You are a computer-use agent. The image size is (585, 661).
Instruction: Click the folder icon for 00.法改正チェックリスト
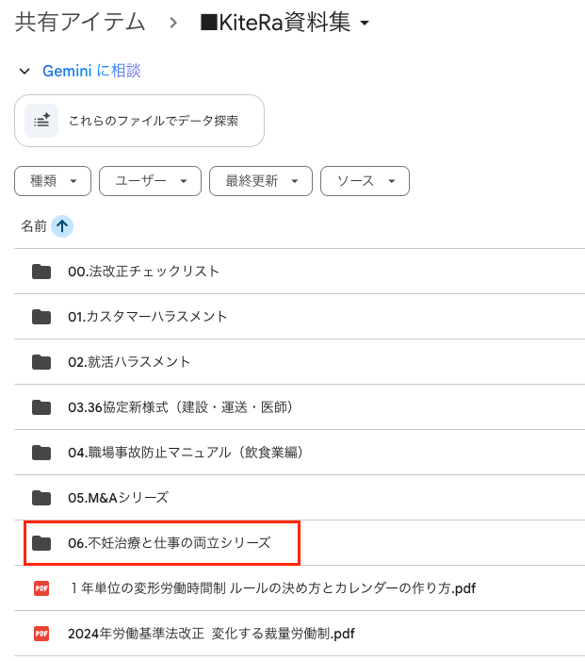(x=41, y=272)
